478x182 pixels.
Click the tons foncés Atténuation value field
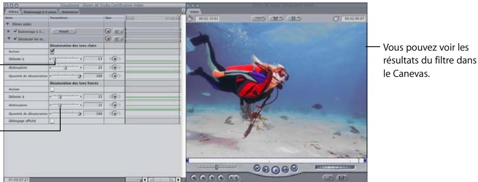pyautogui.click(x=94, y=105)
